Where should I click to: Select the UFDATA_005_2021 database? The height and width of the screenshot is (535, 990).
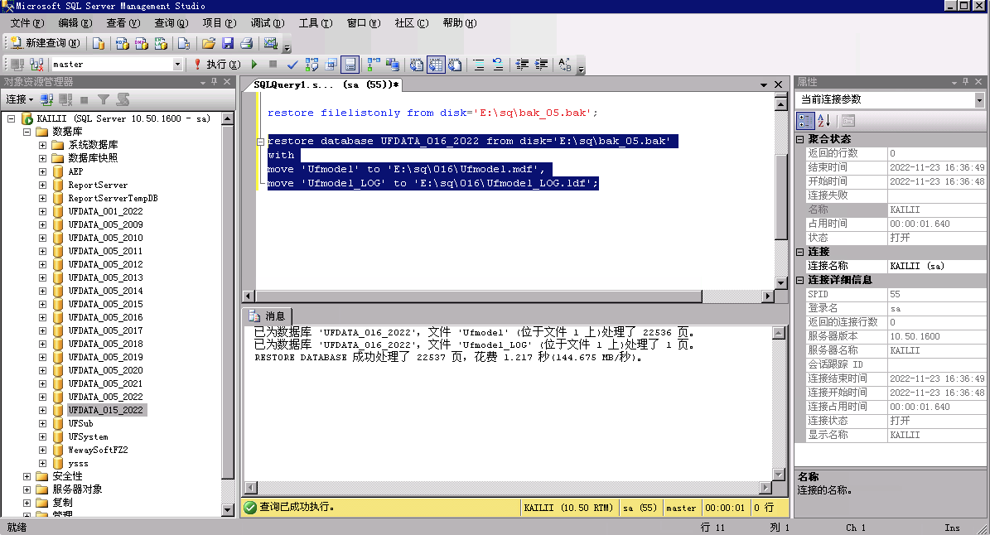coord(105,383)
